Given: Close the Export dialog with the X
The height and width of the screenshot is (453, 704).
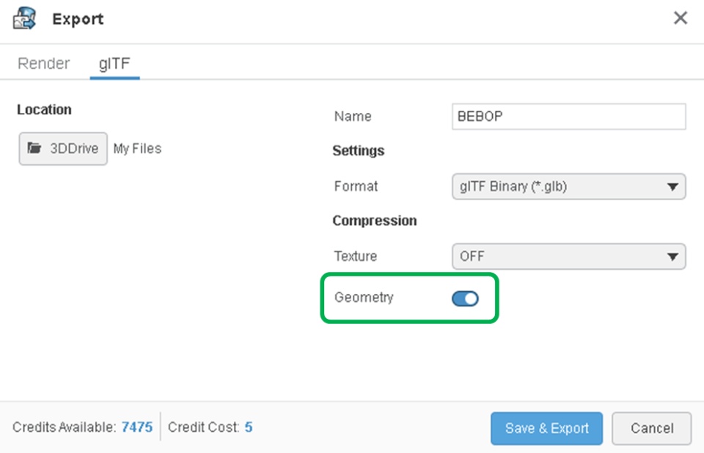Looking at the screenshot, I should pos(681,18).
